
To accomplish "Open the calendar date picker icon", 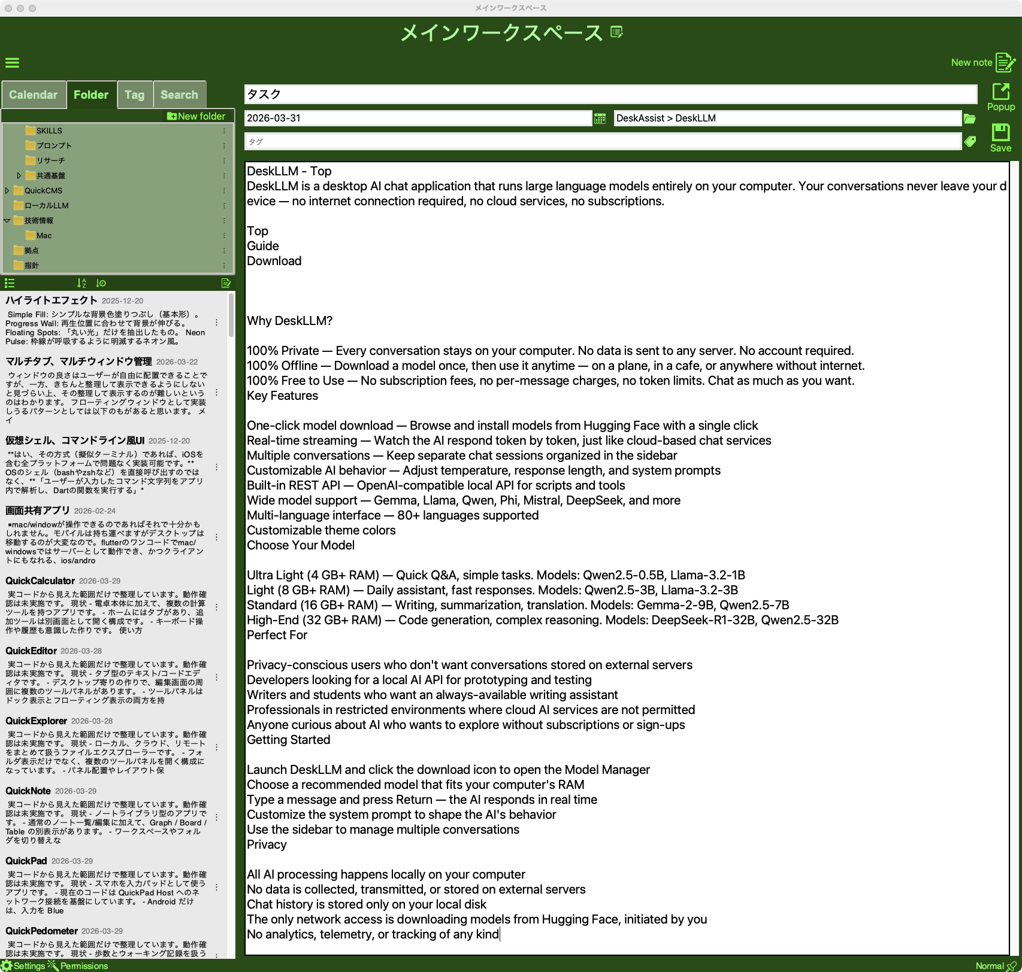I will [600, 119].
